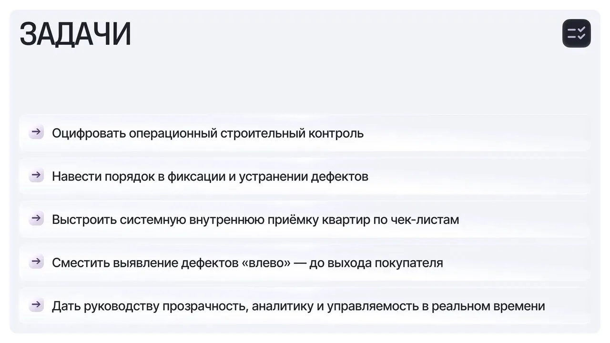This screenshot has height=343, width=610.
Task: Click arrow icon beside "Оцифровать операционный строительный контроль"
Action: coord(36,132)
